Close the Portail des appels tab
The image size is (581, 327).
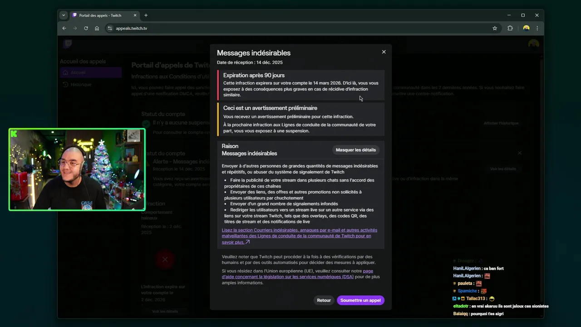click(x=135, y=15)
